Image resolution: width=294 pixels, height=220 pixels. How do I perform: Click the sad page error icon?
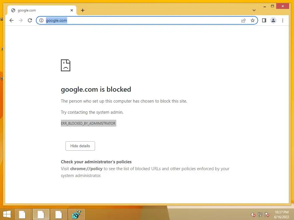click(66, 65)
